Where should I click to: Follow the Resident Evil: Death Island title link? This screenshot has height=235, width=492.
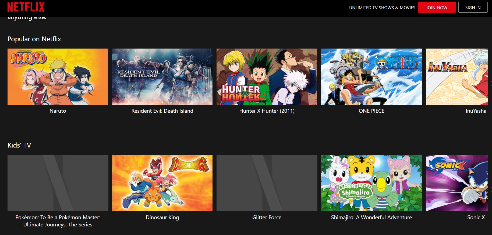pyautogui.click(x=162, y=111)
